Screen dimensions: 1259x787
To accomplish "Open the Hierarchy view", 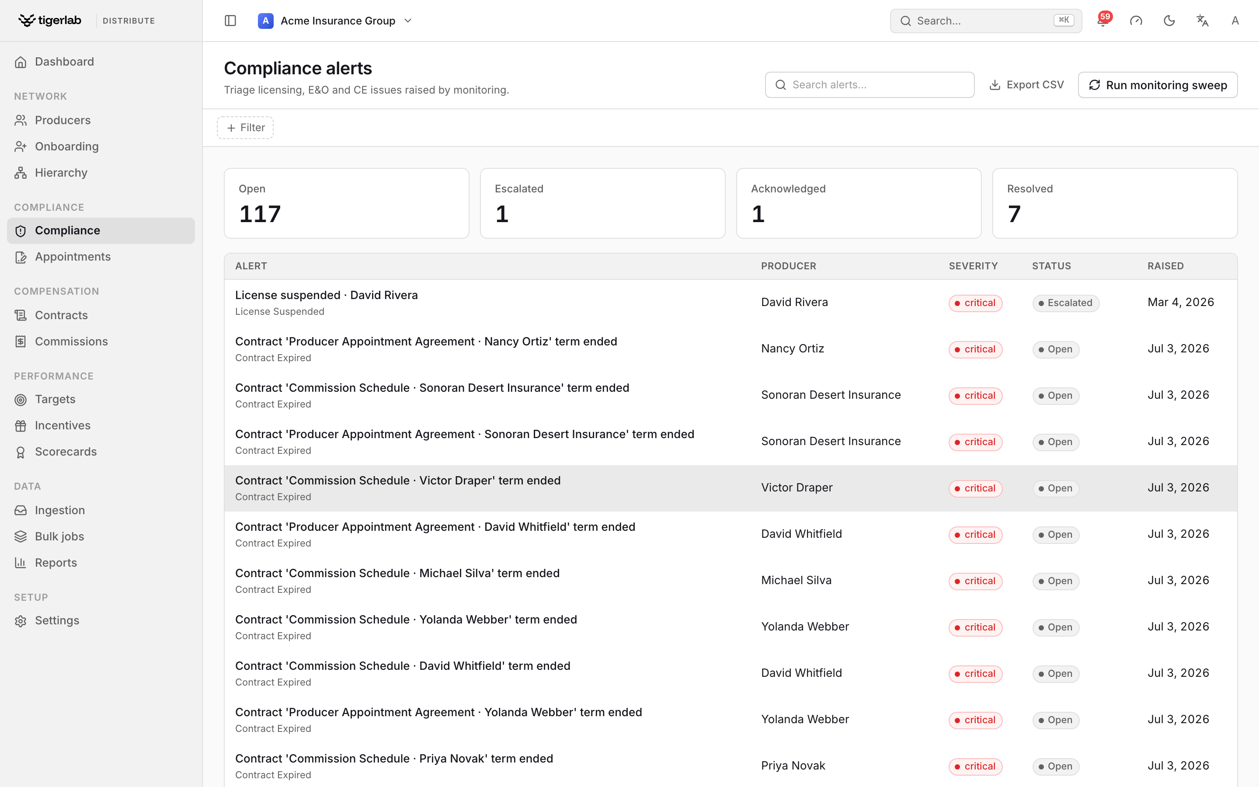I will click(101, 173).
